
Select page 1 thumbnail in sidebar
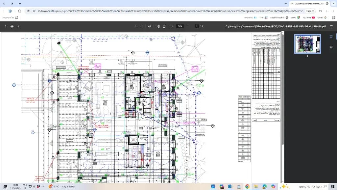click(x=307, y=44)
